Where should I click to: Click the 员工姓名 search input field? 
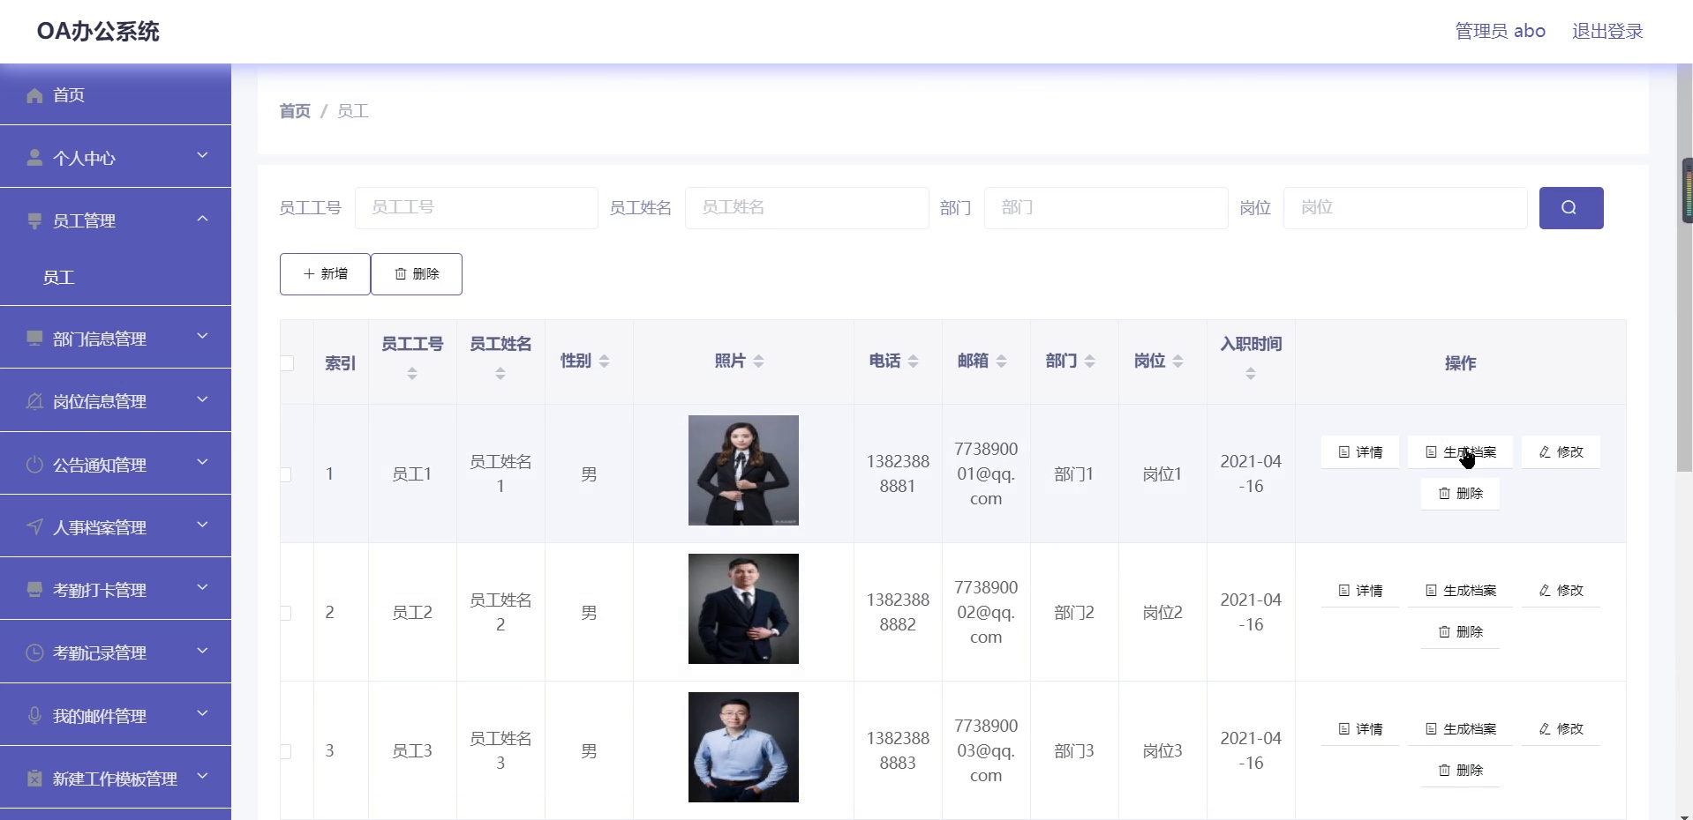pyautogui.click(x=807, y=208)
